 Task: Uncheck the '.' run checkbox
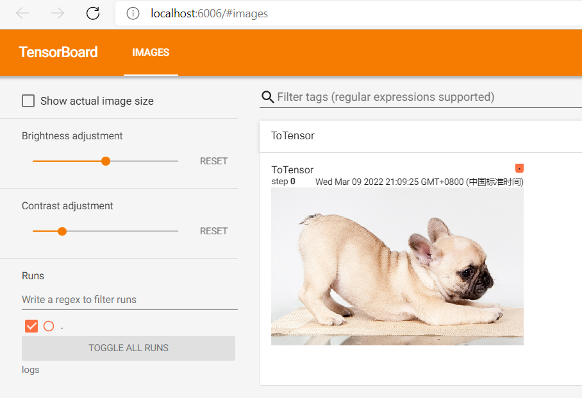[31, 326]
